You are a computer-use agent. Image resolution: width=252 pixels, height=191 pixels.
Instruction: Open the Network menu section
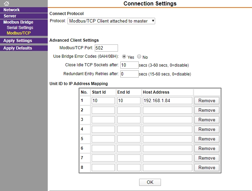click(x=12, y=10)
